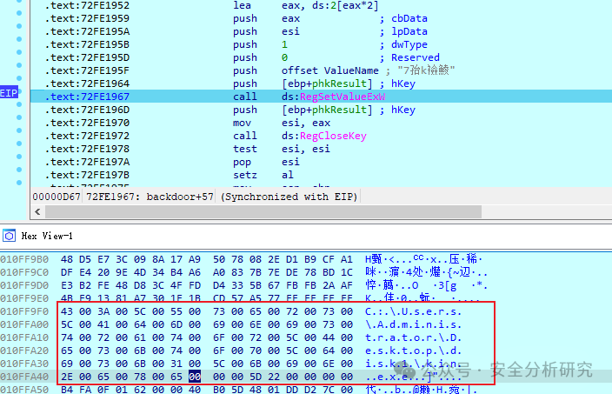Click the offset ValueName operand
Image resolution: width=612 pixels, height=394 pixels.
(x=329, y=70)
